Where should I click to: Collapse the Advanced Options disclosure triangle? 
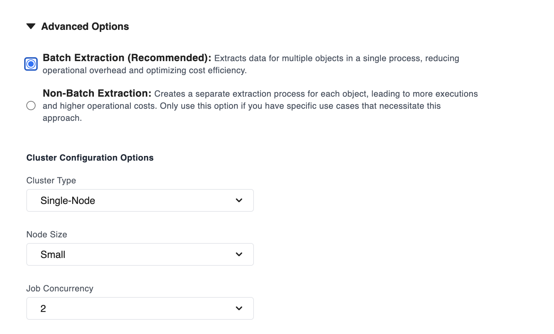(31, 26)
